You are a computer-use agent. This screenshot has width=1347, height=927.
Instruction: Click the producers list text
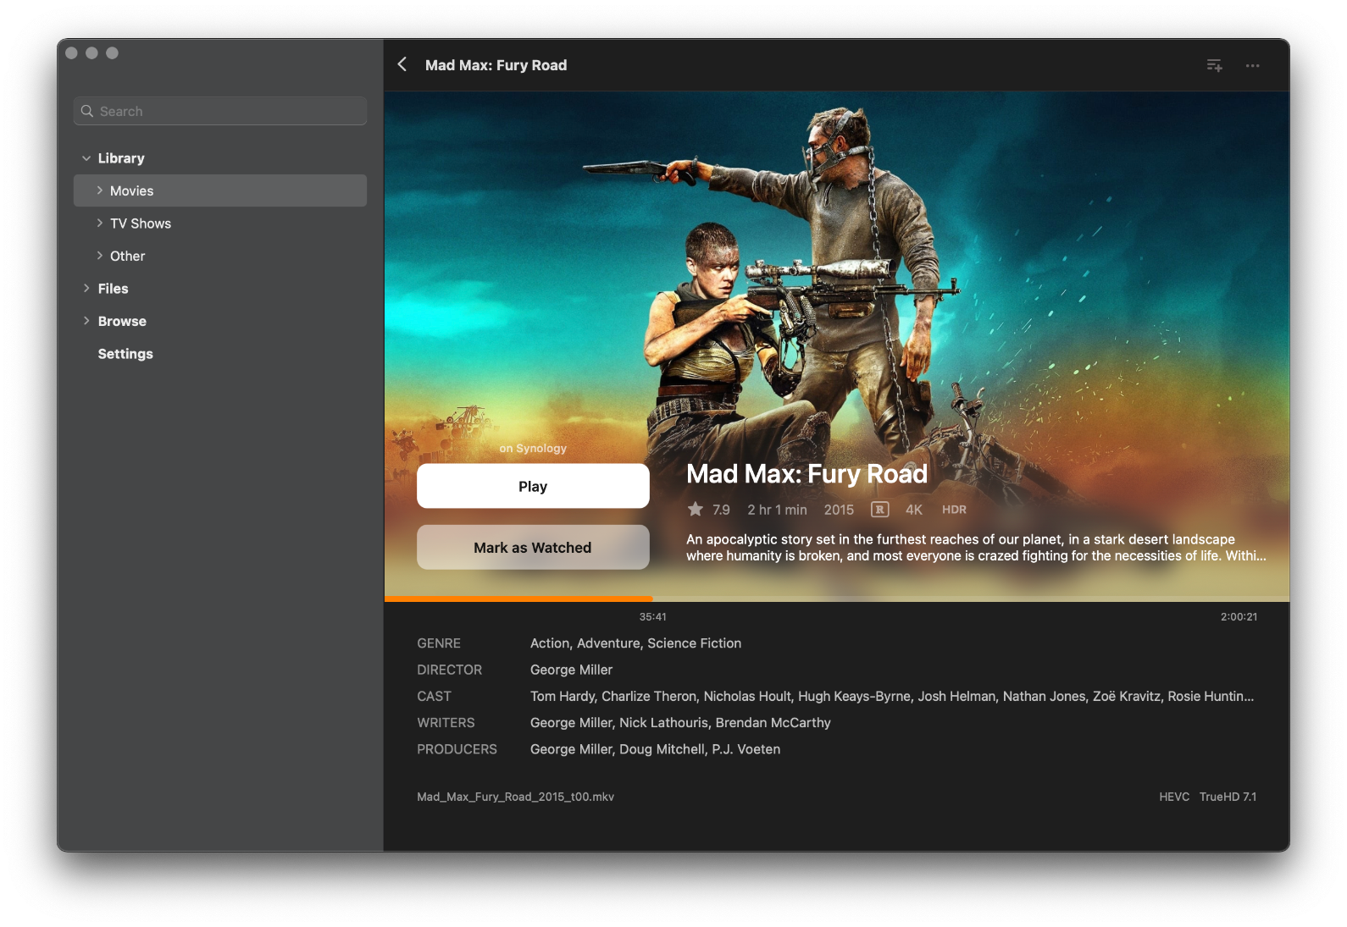click(655, 749)
